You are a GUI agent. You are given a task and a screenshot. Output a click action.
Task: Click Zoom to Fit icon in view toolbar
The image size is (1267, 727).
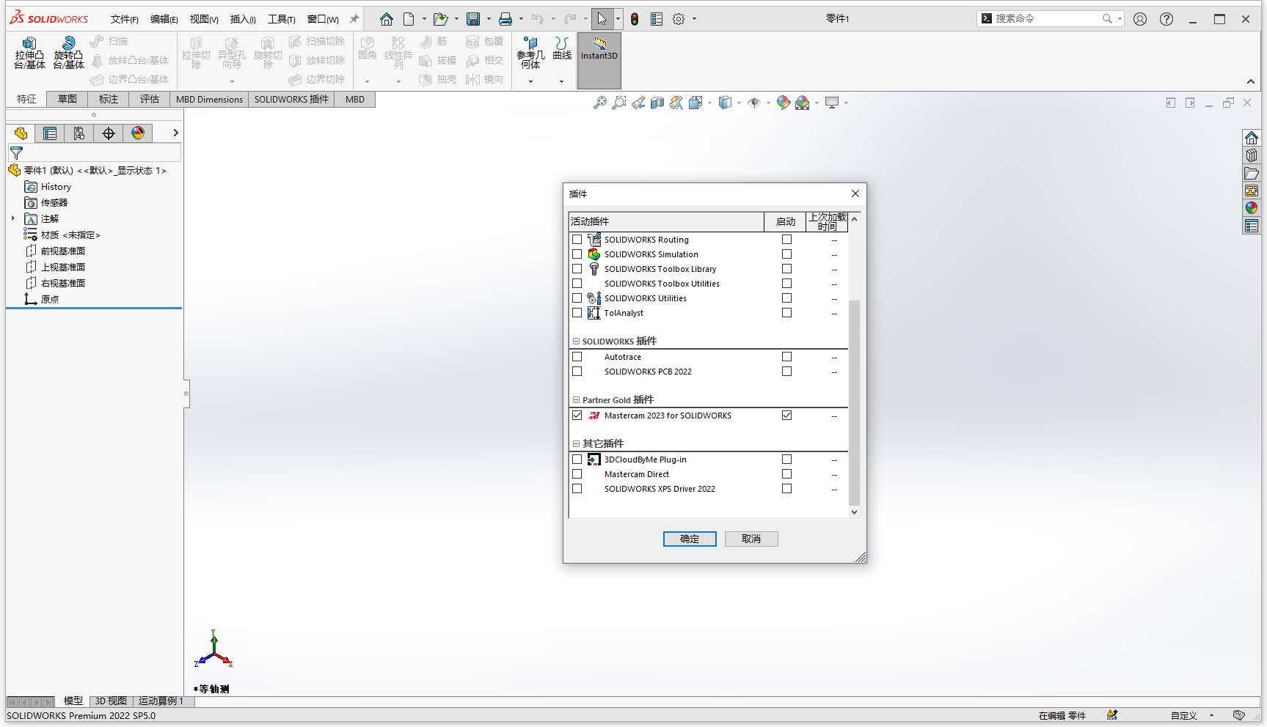coord(600,103)
